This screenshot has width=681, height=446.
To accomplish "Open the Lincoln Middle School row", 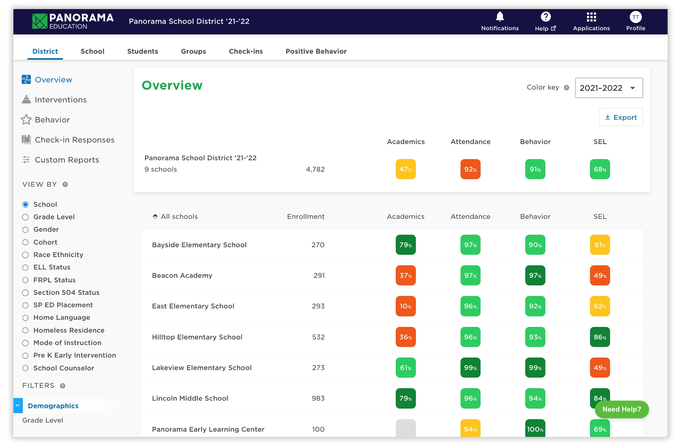I will tap(190, 398).
